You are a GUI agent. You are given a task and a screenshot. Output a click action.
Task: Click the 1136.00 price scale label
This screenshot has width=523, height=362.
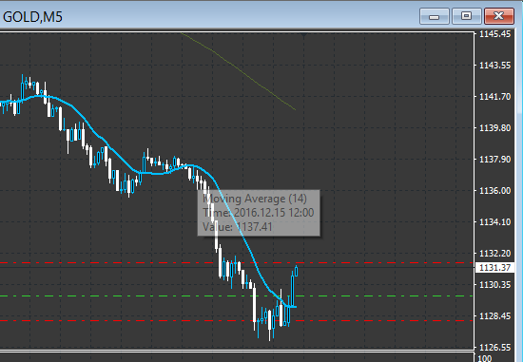point(494,191)
